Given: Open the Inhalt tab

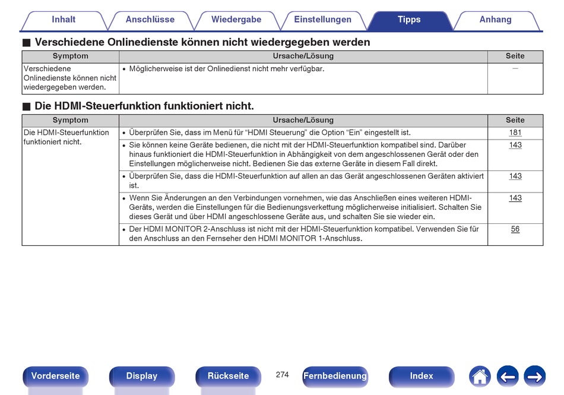Looking at the screenshot, I should point(64,20).
